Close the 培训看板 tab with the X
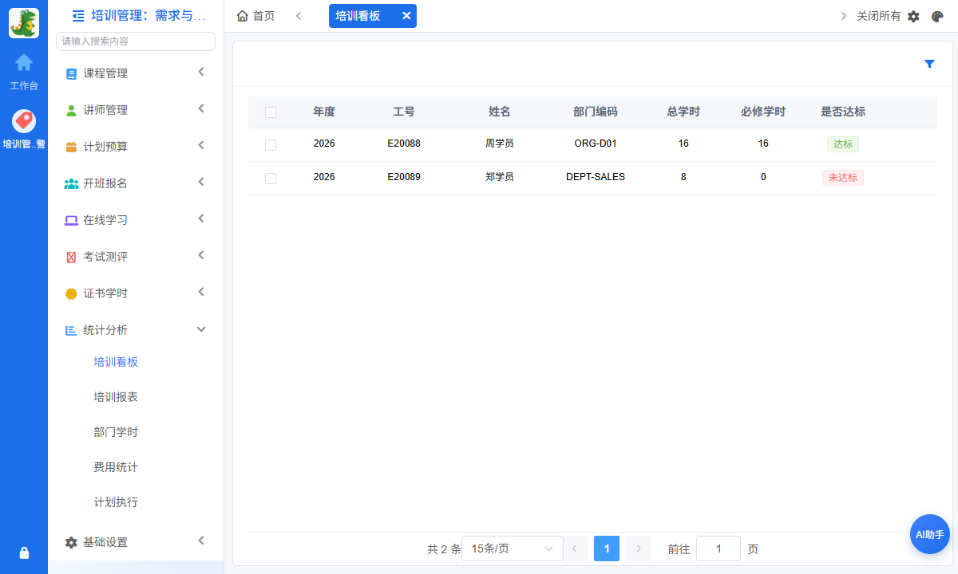This screenshot has height=574, width=958. click(406, 16)
